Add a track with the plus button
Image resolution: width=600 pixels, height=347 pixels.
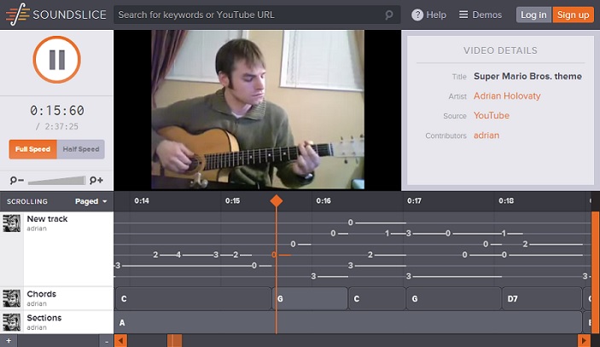(9, 341)
